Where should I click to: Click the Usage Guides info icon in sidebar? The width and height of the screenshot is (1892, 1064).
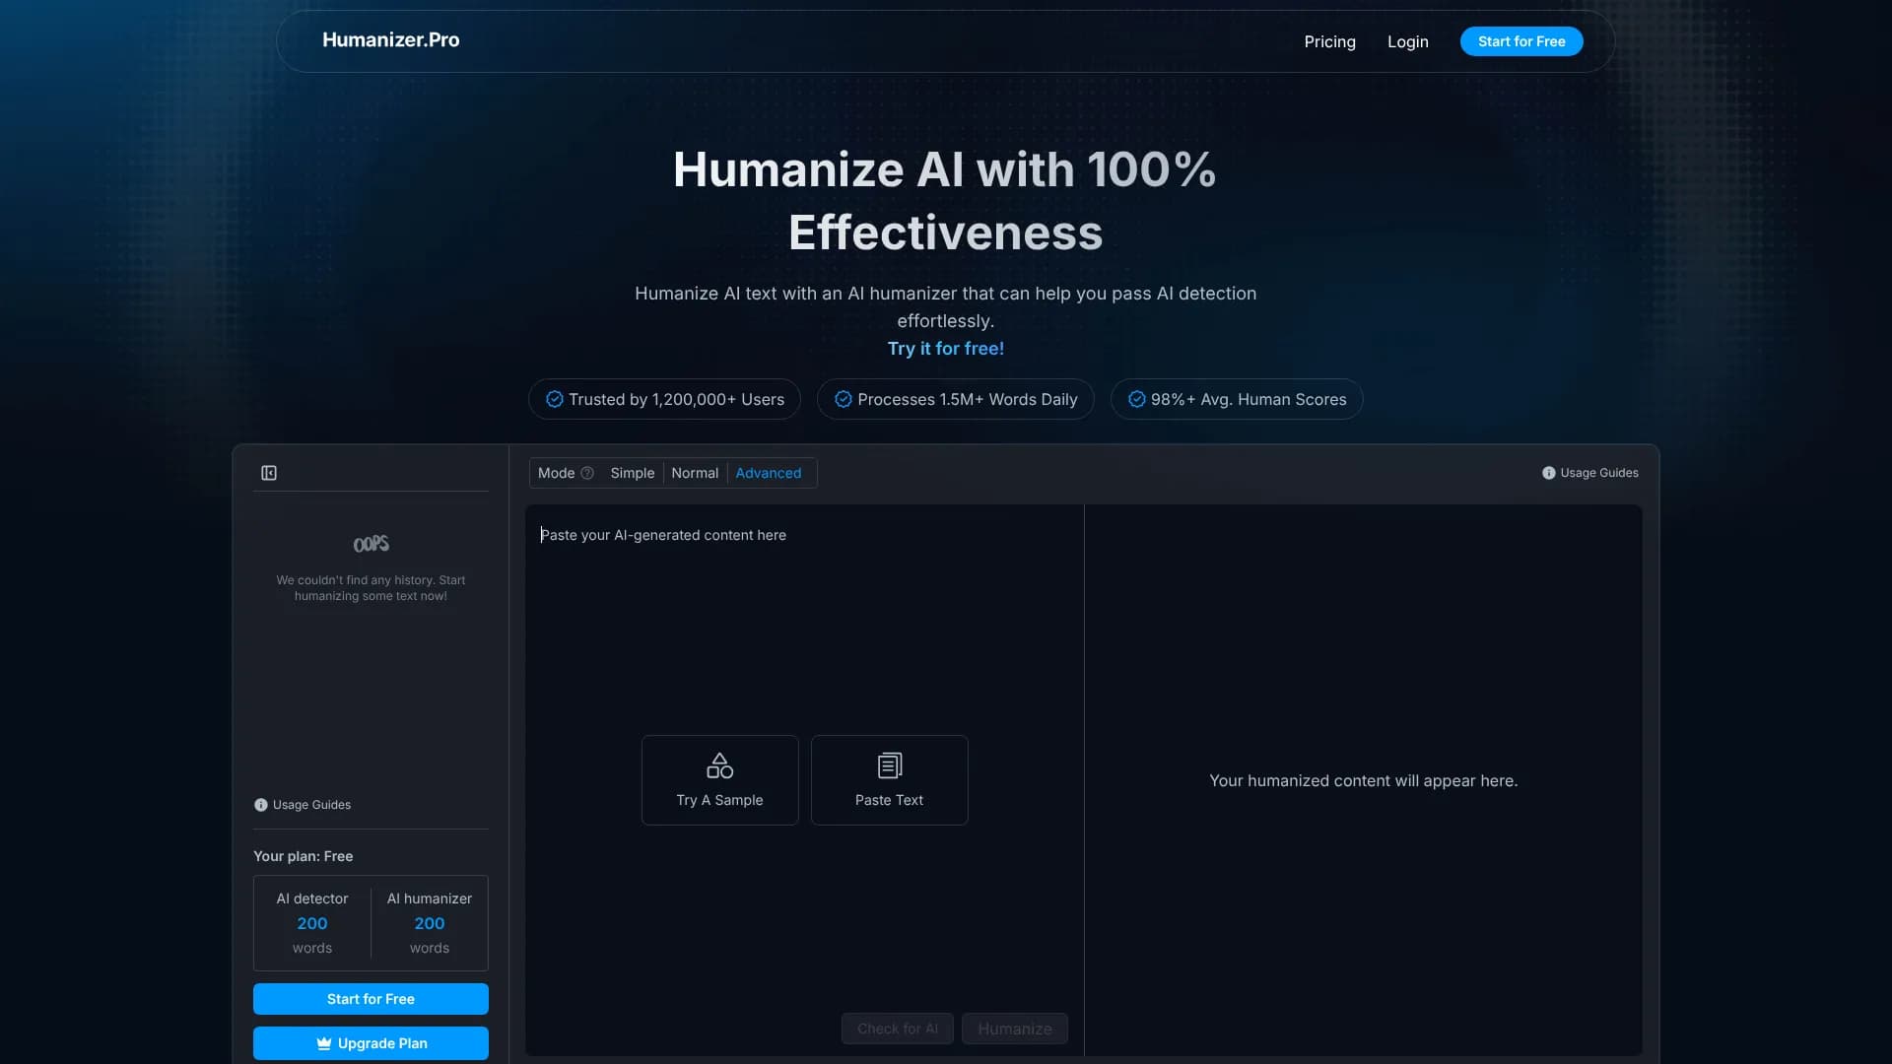click(260, 804)
